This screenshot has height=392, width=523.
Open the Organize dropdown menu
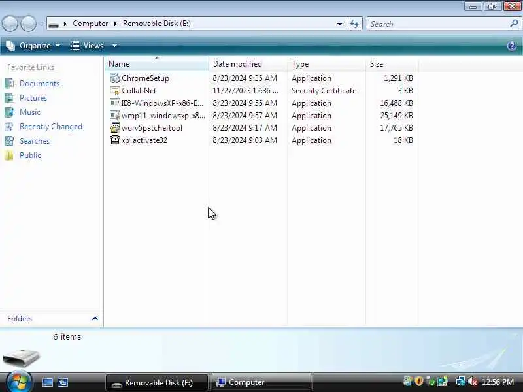[33, 46]
